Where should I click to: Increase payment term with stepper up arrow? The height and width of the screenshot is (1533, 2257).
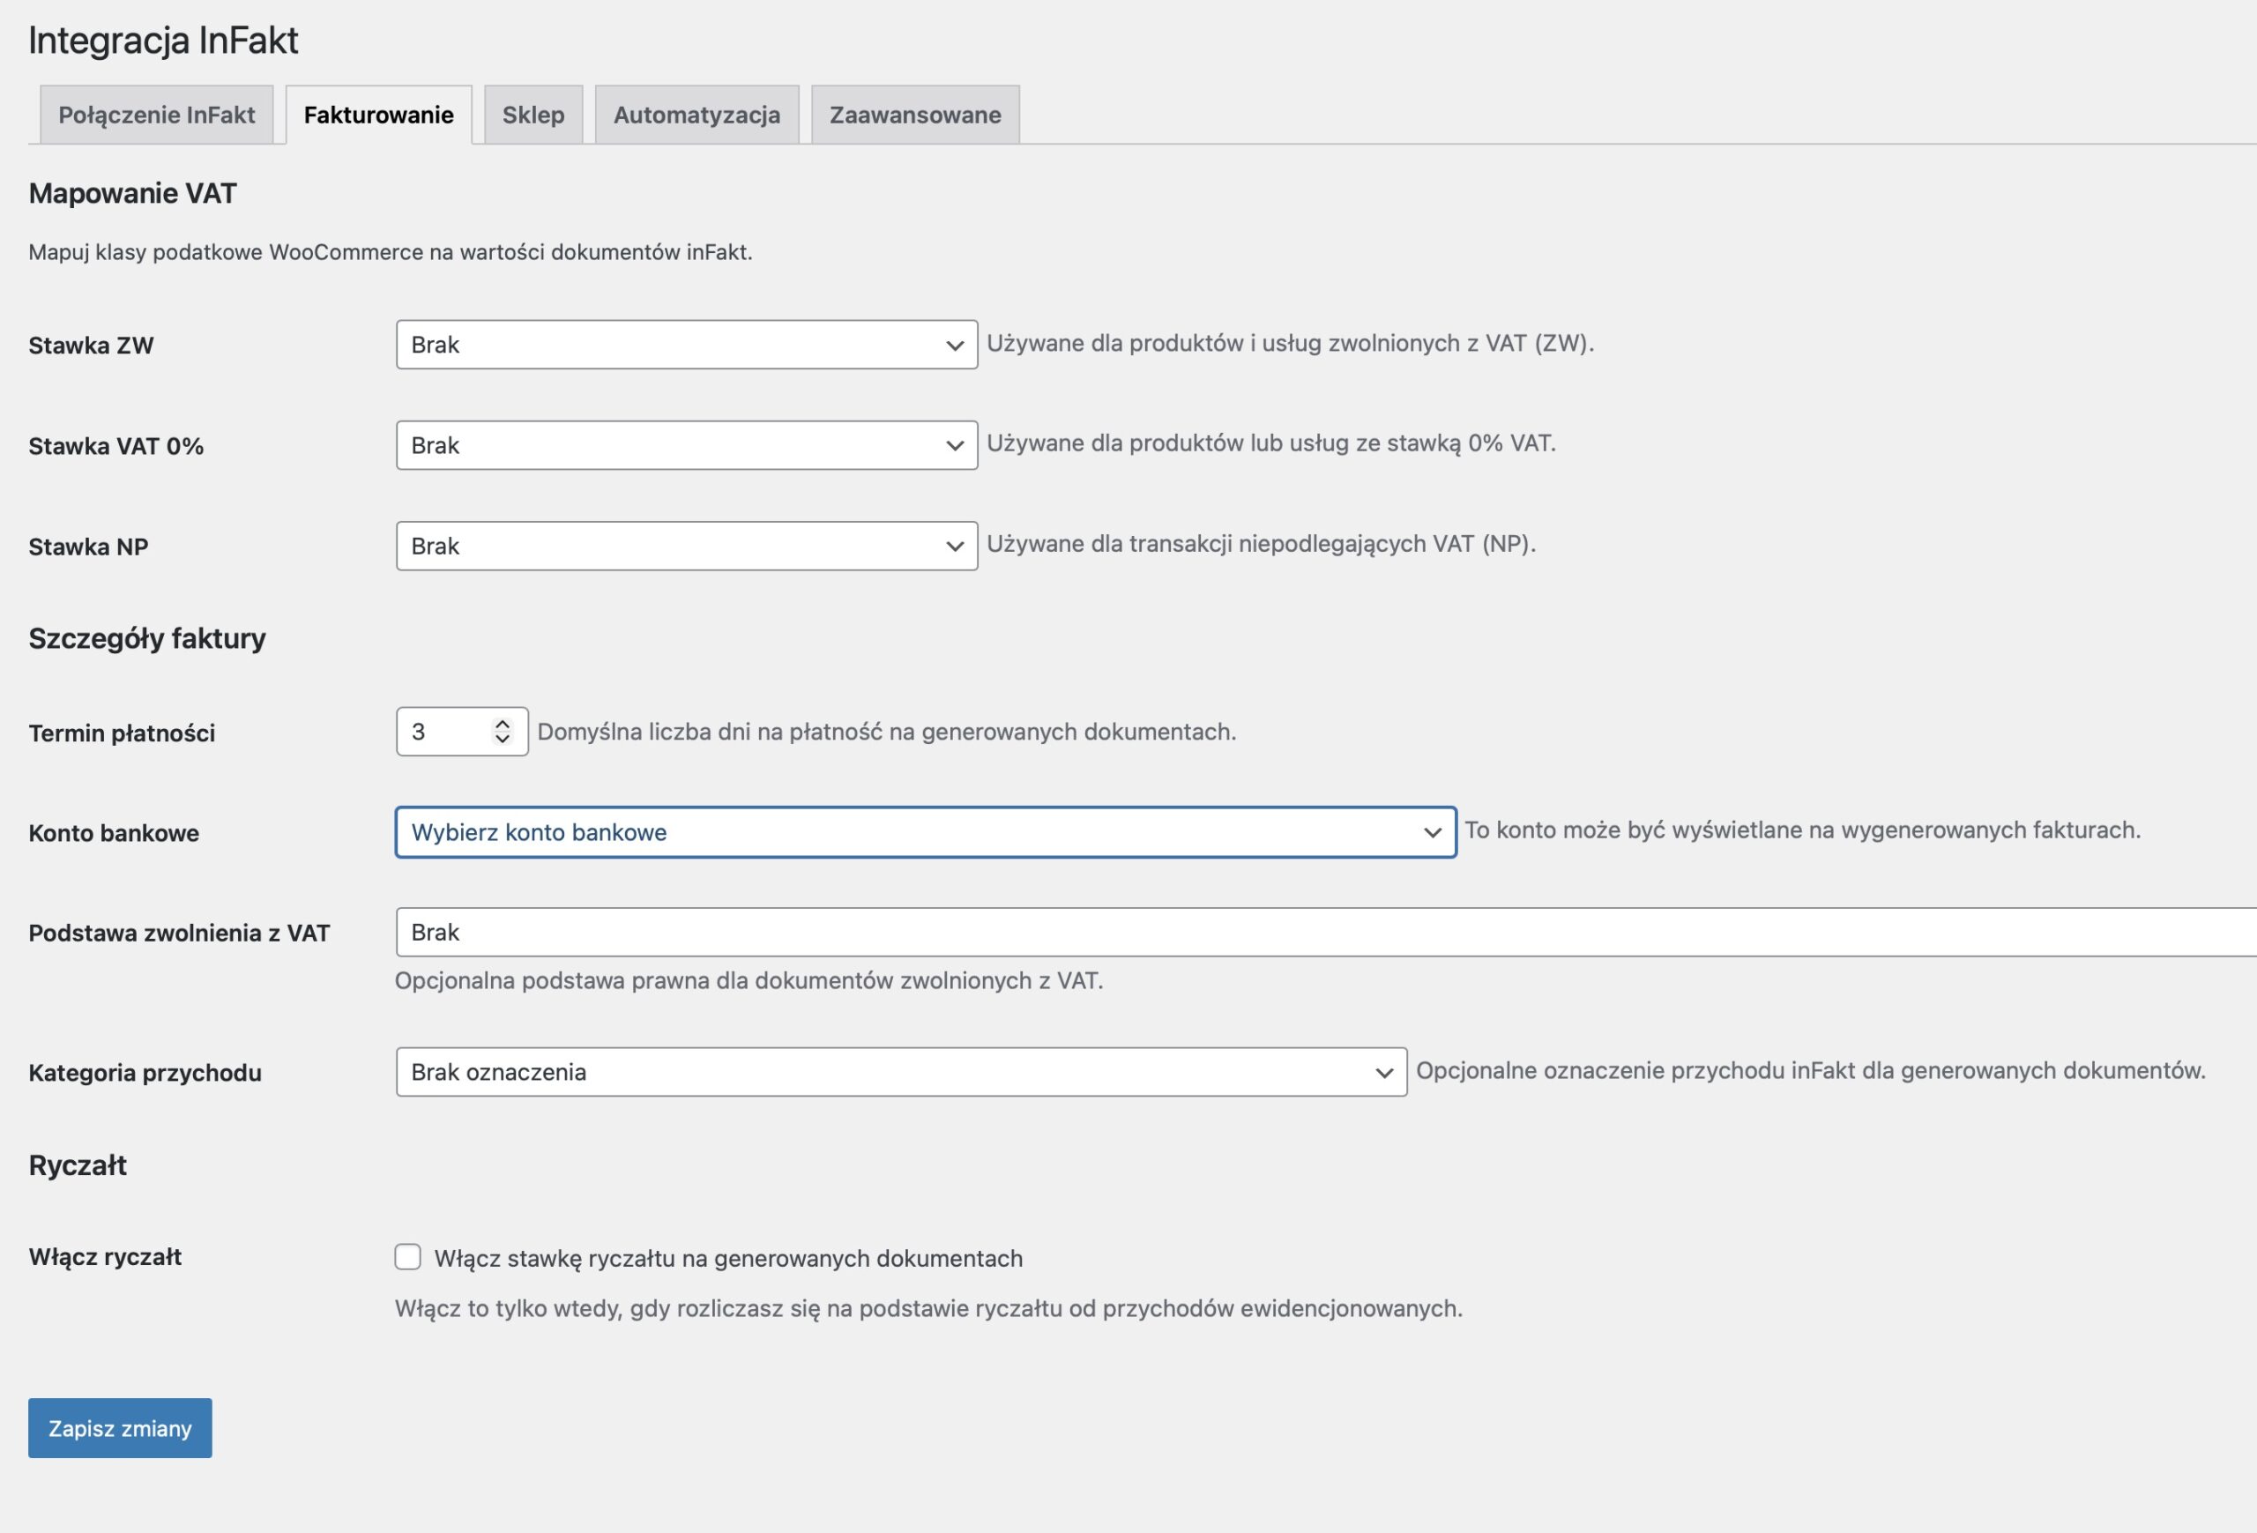point(503,725)
